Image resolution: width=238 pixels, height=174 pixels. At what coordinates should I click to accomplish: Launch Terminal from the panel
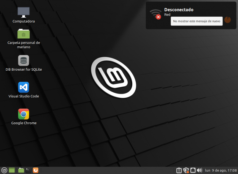[28, 170]
